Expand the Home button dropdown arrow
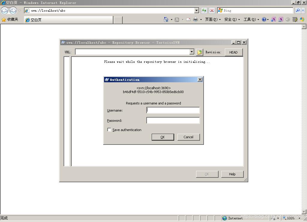307x222 pixels. point(171,19)
